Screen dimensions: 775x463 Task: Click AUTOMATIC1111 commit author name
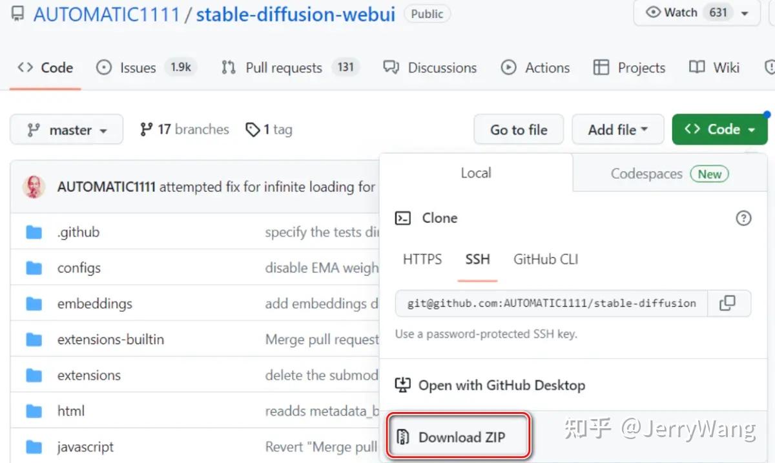[107, 187]
